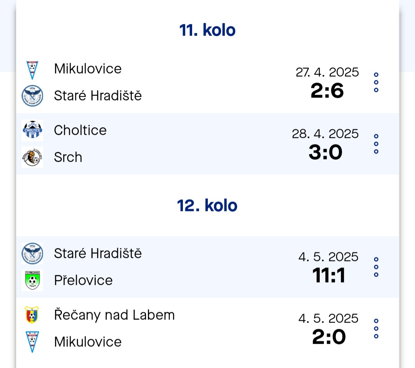Open more options for Staré Hradiště vs Přelovice
The image size is (415, 368).
(376, 267)
